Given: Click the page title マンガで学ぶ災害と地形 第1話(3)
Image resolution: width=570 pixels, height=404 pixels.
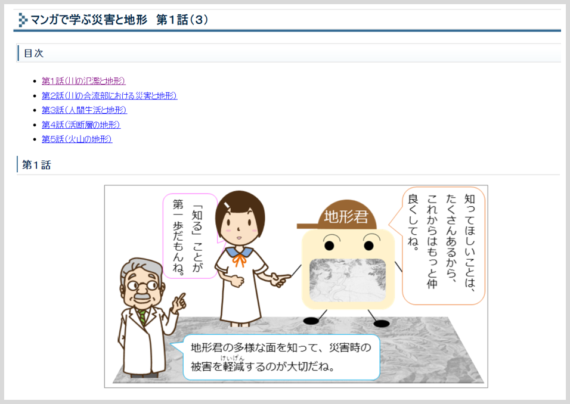Looking at the screenshot, I should pos(120,20).
